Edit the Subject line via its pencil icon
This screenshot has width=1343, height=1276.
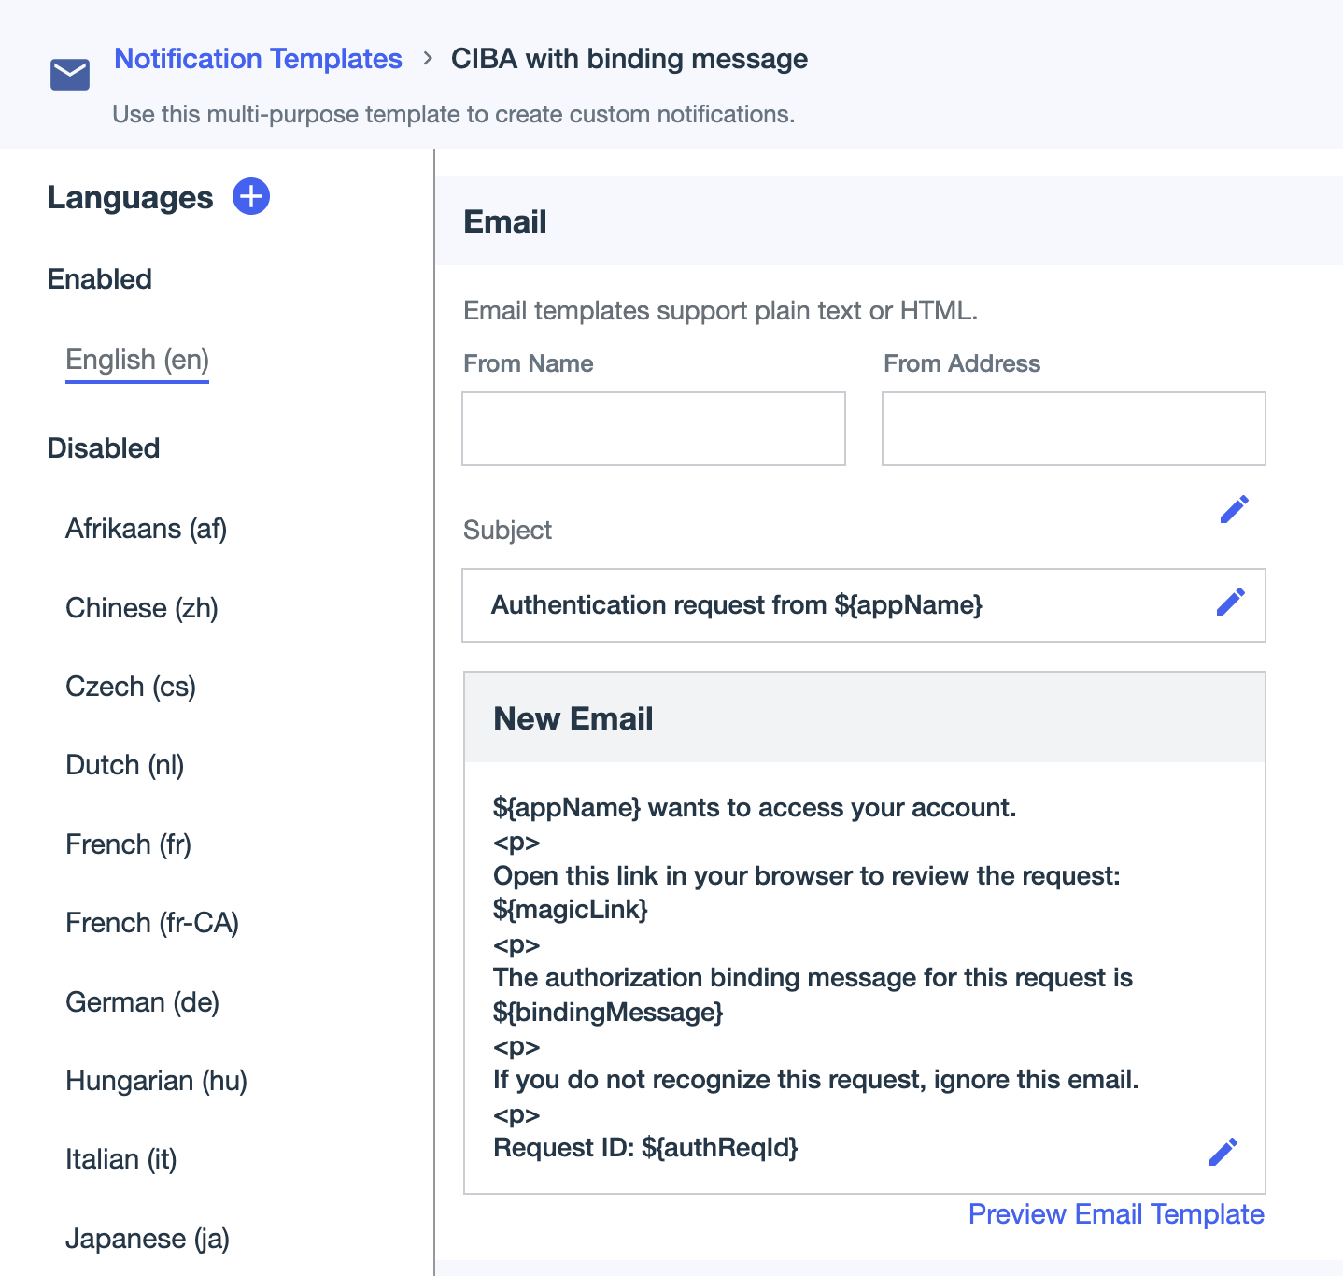(x=1230, y=603)
